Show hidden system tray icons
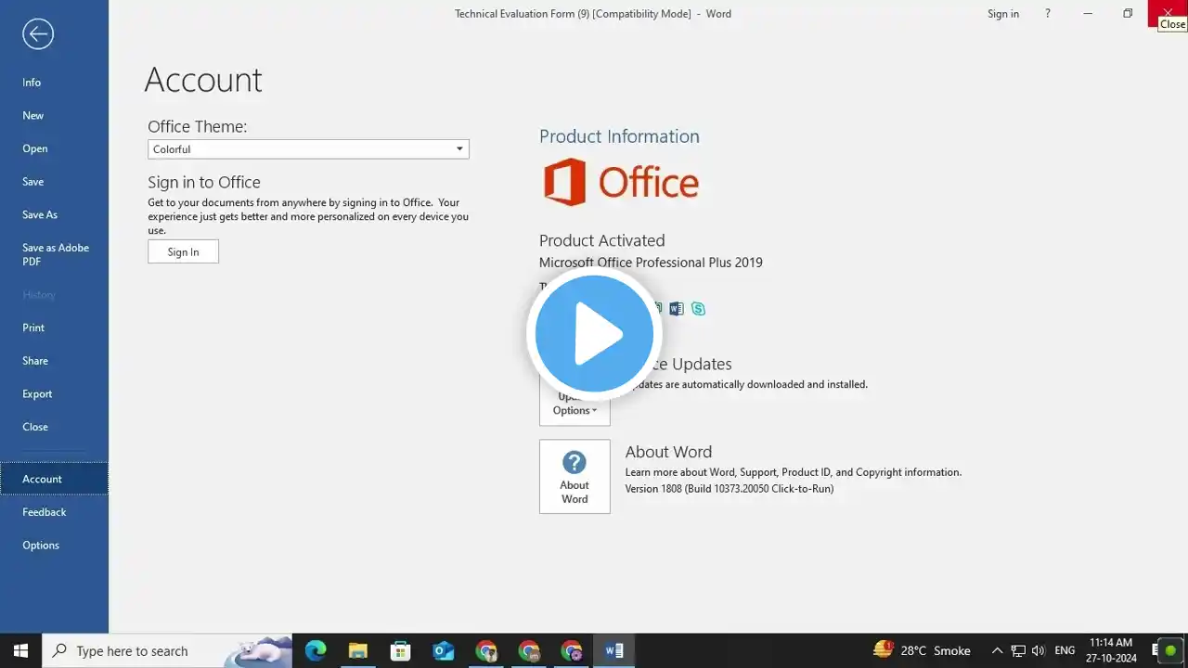The height and width of the screenshot is (668, 1188). click(x=997, y=650)
